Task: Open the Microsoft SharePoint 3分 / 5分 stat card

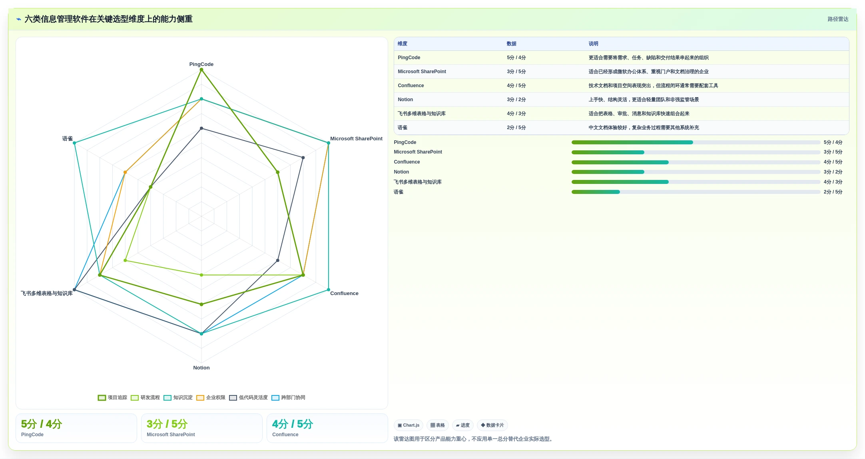Action: (202, 429)
